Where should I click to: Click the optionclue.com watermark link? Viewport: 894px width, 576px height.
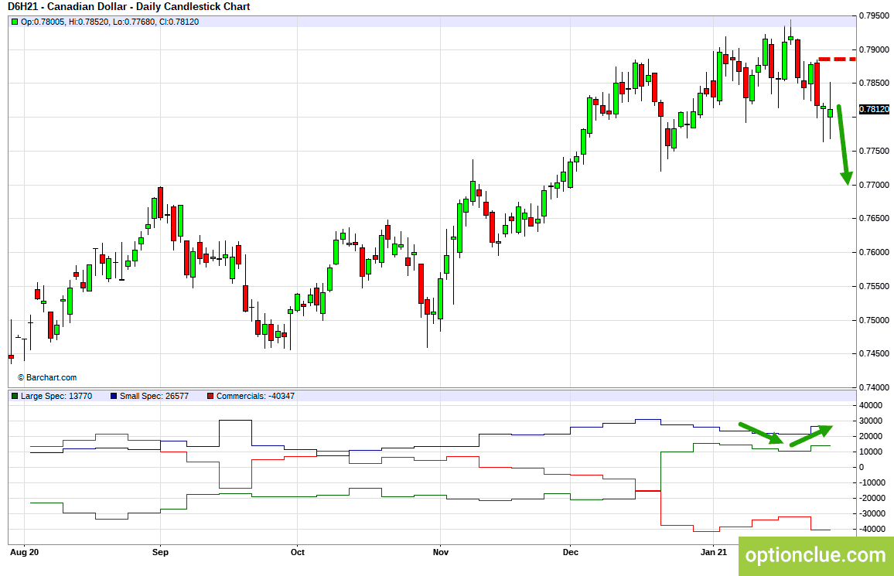(x=816, y=555)
